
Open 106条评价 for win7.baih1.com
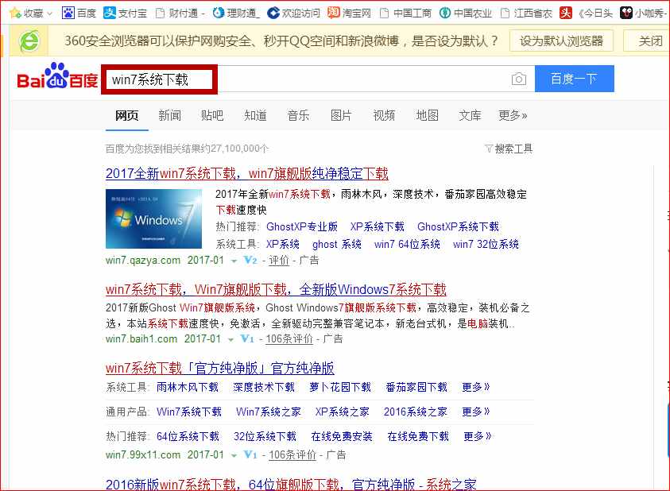[x=289, y=339]
